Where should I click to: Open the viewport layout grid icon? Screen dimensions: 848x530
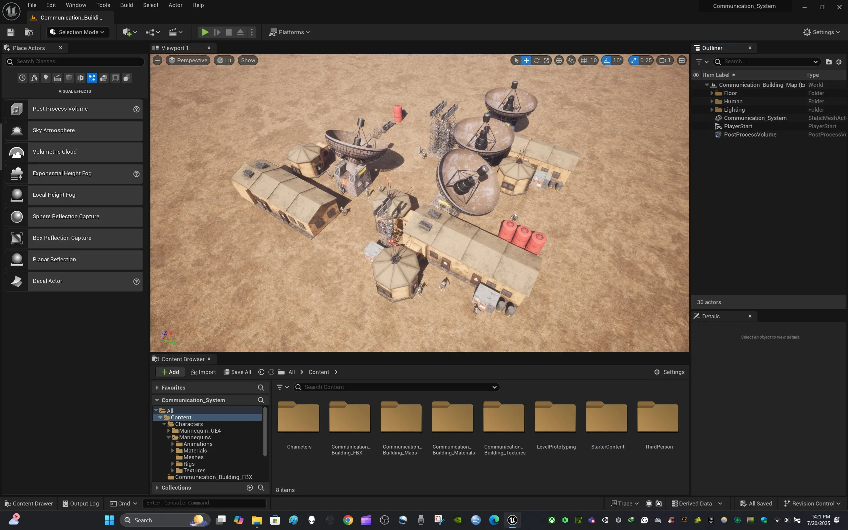coord(682,60)
